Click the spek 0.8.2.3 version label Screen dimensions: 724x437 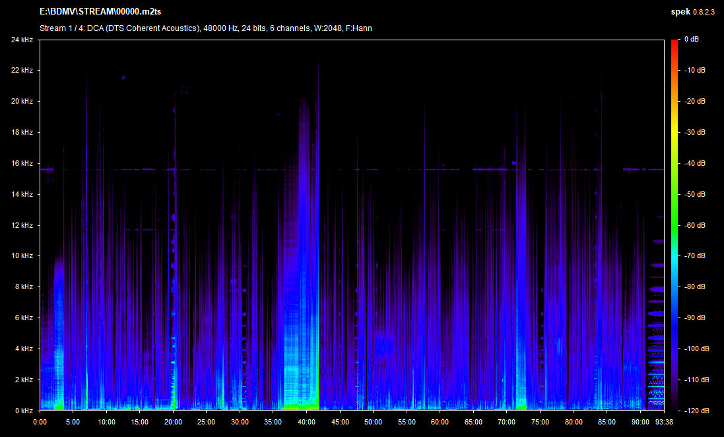(694, 13)
